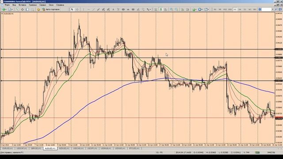The image size is (283, 159).
Task: Open the Вид menu
Action: coord(14,5)
